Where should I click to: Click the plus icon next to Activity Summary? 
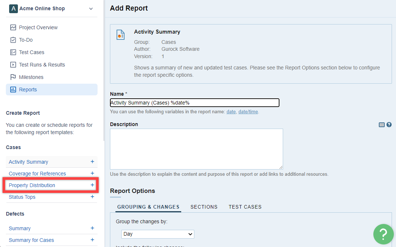[92, 161]
